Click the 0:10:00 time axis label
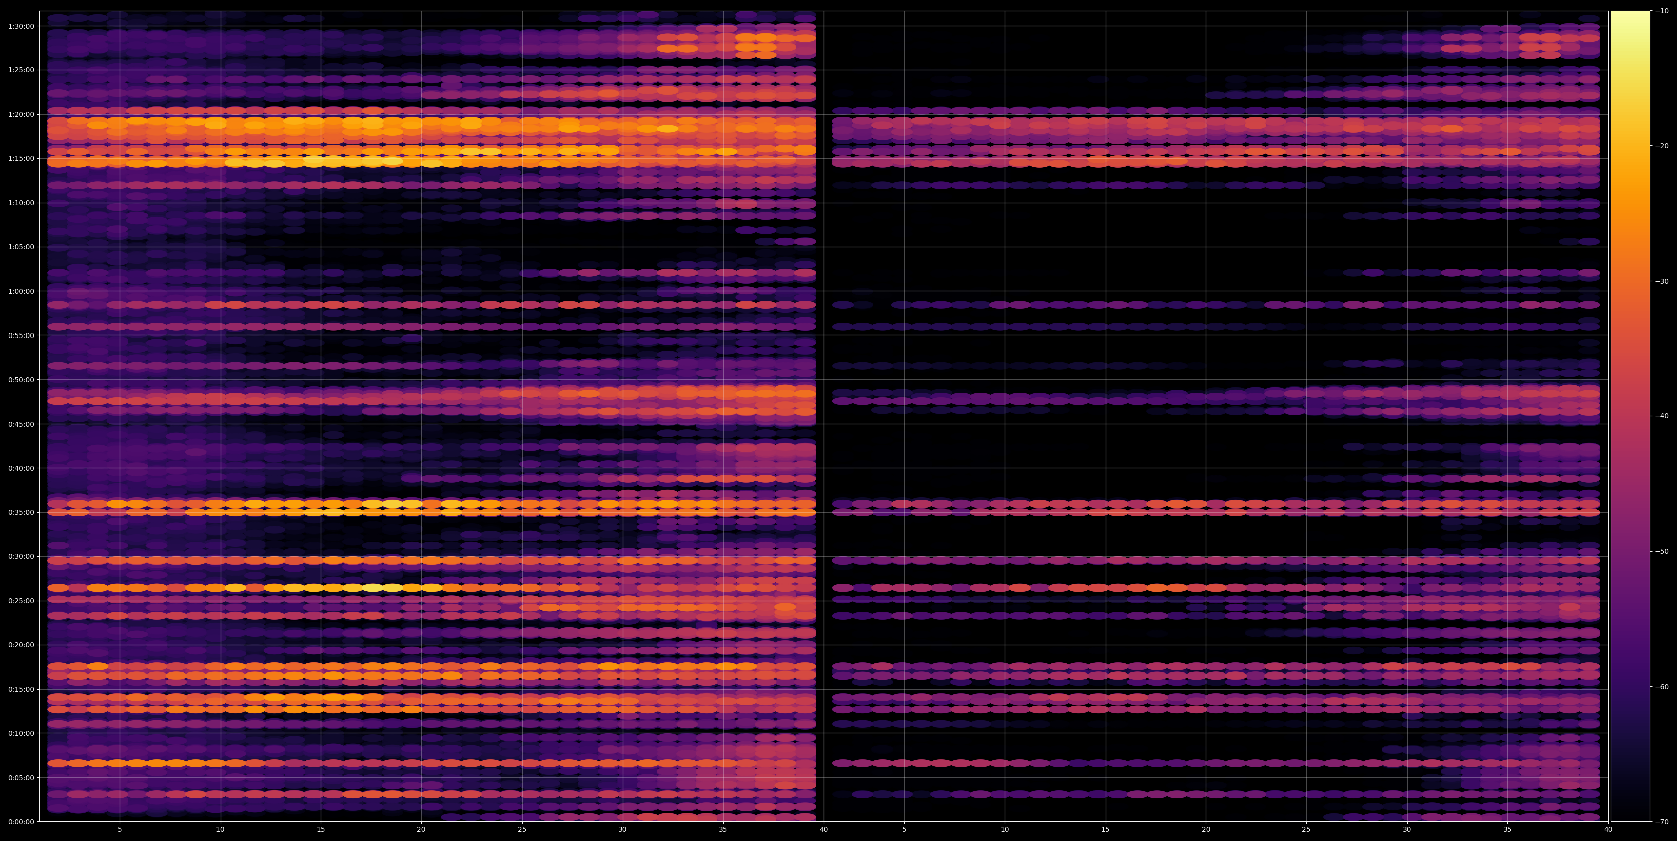Image resolution: width=1677 pixels, height=841 pixels. [x=21, y=734]
